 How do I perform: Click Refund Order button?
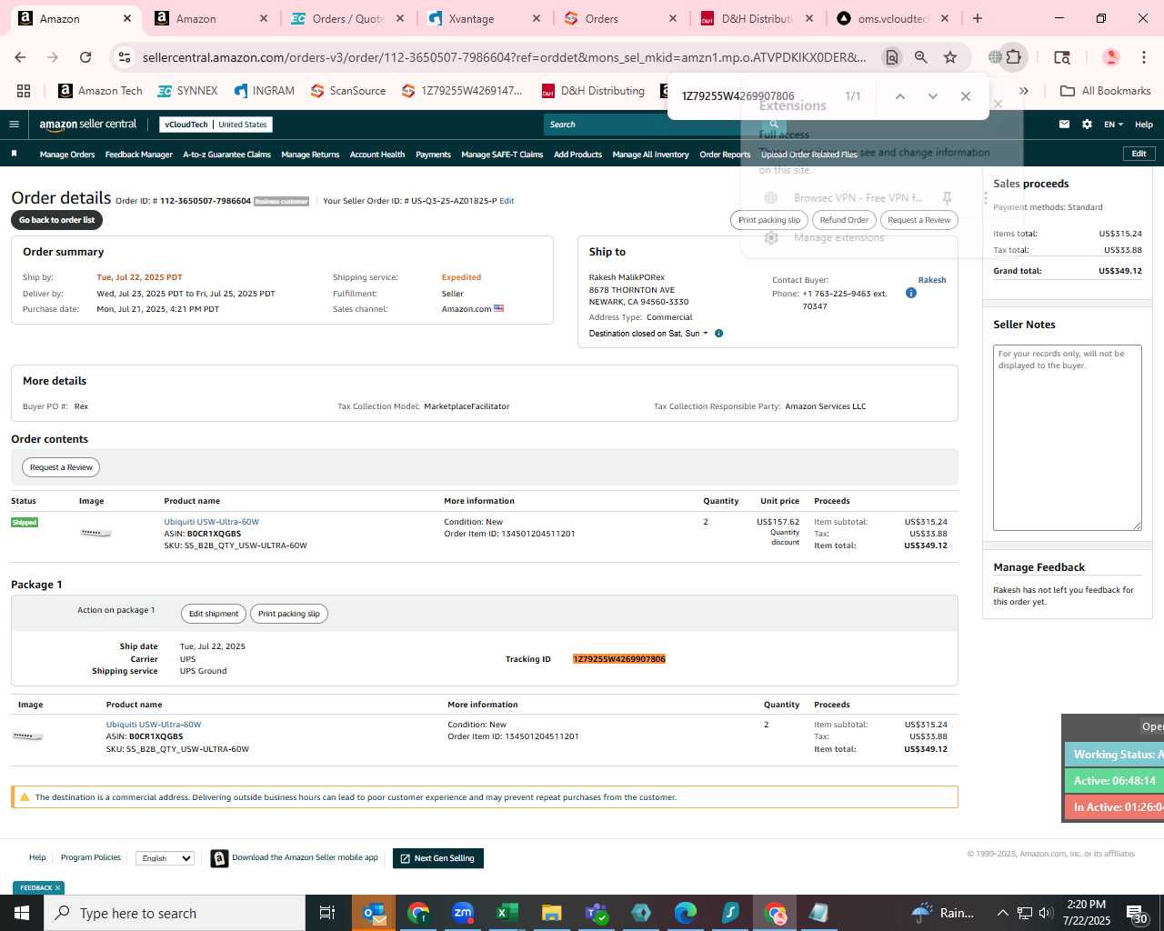click(x=844, y=220)
